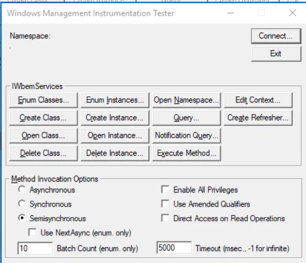This screenshot has width=306, height=263.
Task: Check Use Amended Qualifiers
Action: [165, 204]
